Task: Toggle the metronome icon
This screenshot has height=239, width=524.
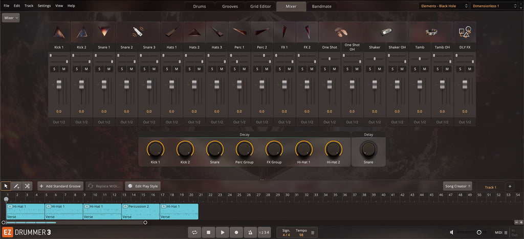Action: point(250,232)
